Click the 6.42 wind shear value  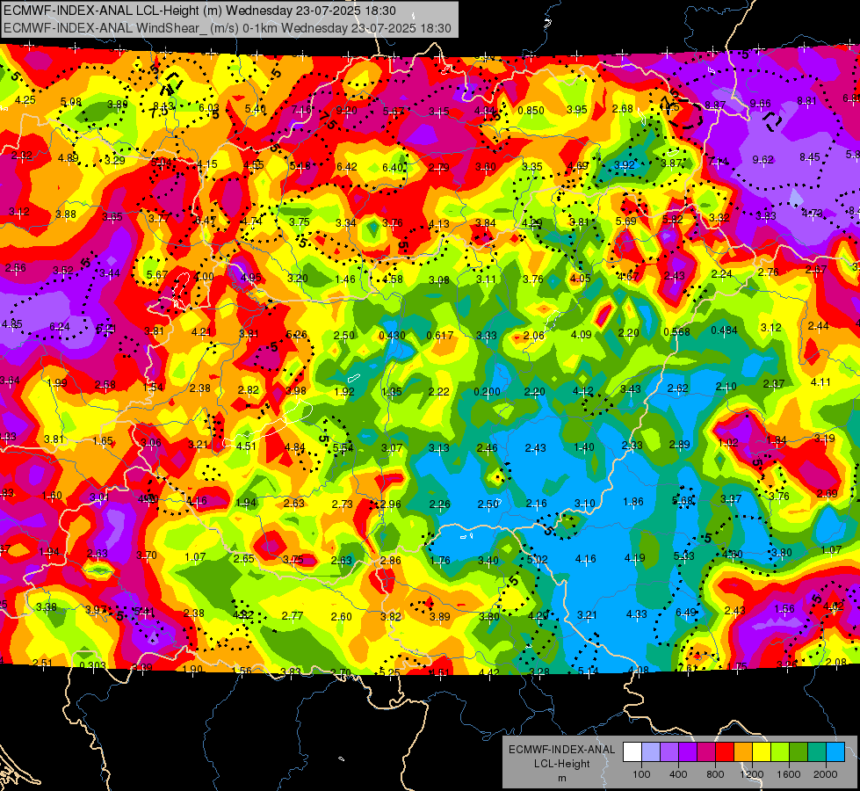pyautogui.click(x=347, y=167)
